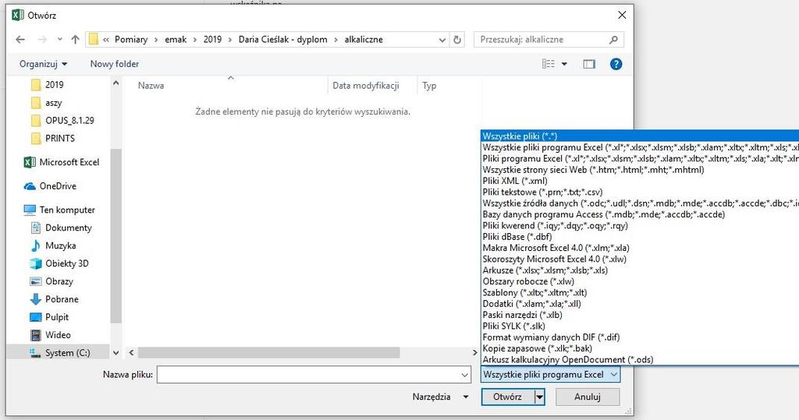Expand the Organizuj menu

44,64
